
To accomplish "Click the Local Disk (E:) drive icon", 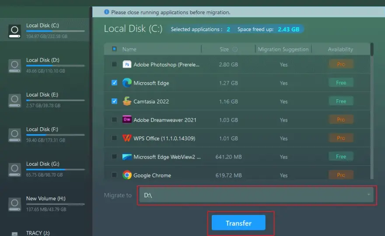I will point(14,101).
